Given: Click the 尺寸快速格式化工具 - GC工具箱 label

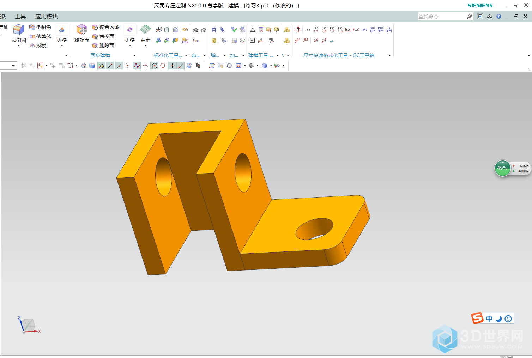Looking at the screenshot, I should click(339, 55).
